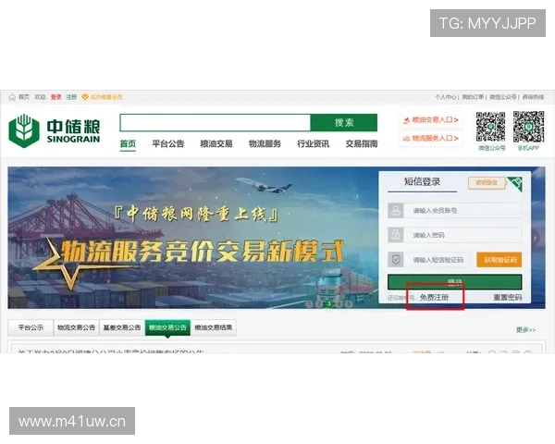
Task: Click the home icon in top bar
Action: (12, 97)
